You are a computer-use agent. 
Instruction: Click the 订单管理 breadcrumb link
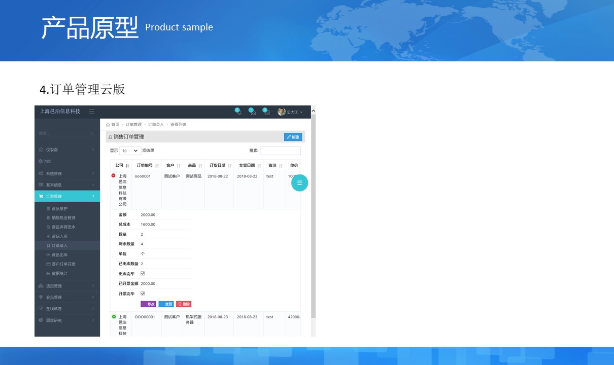tap(133, 124)
